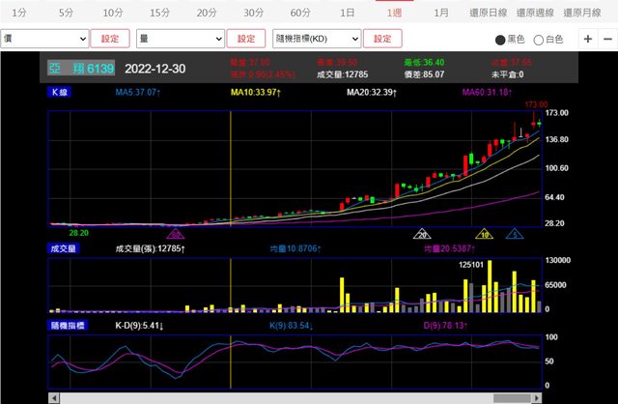
Task: Click the blue triangle event marker
Action: [x=517, y=234]
